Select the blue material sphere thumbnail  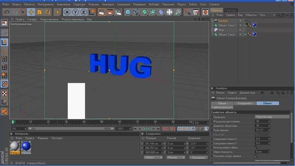tap(26, 147)
